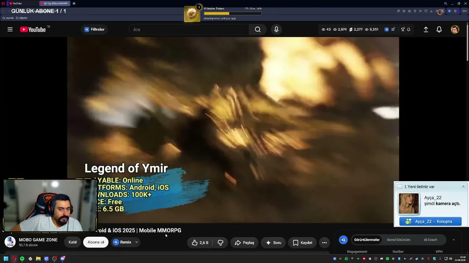Switch to the first YouTube browser tab

pos(22,3)
